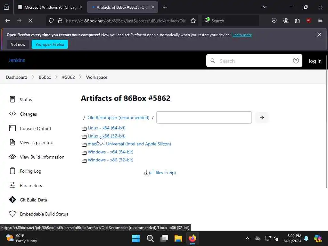328x246 pixels.
Task: Open Windows taskbar search
Action: pyautogui.click(x=150, y=238)
